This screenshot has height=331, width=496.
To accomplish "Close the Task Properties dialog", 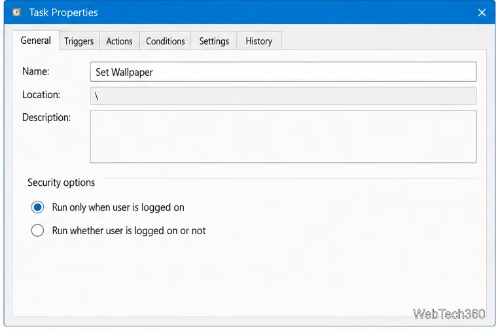I will click(482, 12).
